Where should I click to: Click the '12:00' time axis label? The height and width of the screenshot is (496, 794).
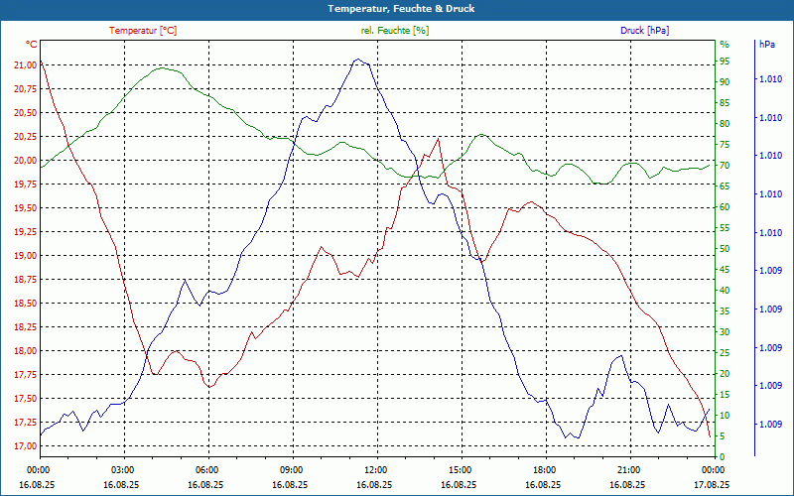(378, 469)
